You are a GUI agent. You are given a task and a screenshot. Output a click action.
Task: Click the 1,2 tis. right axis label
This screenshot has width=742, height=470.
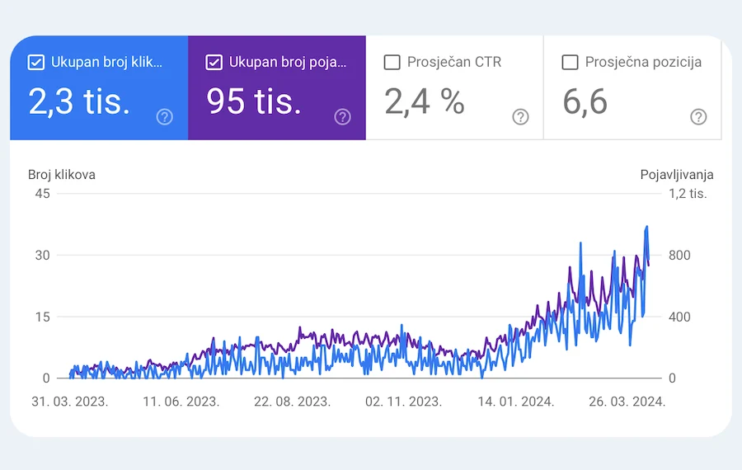(688, 194)
